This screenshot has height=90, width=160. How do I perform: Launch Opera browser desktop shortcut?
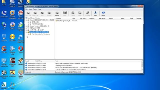point(21,49)
